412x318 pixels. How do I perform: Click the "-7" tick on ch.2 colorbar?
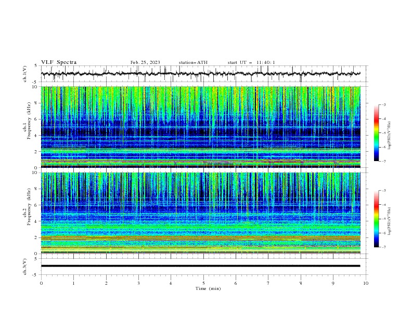coord(384,247)
